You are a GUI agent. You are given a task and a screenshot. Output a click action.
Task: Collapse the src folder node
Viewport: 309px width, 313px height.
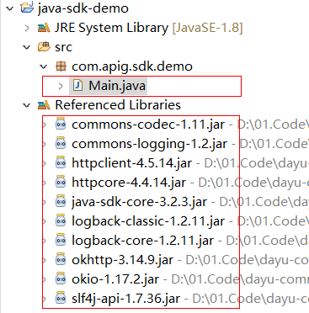[x=27, y=47]
